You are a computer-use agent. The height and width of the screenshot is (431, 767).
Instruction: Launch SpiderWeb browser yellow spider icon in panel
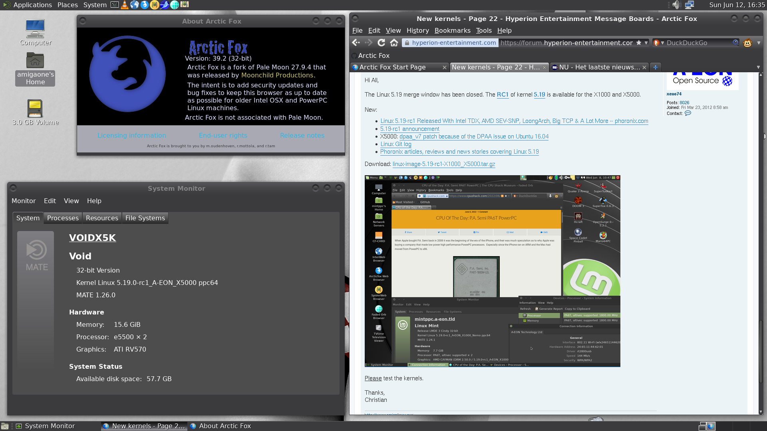click(155, 5)
